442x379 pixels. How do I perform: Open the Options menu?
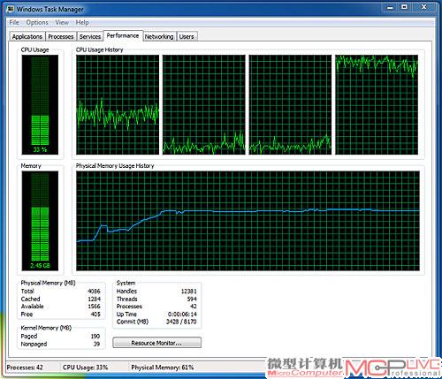(x=37, y=22)
